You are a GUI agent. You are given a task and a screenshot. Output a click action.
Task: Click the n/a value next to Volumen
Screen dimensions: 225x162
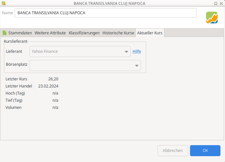point(55,108)
